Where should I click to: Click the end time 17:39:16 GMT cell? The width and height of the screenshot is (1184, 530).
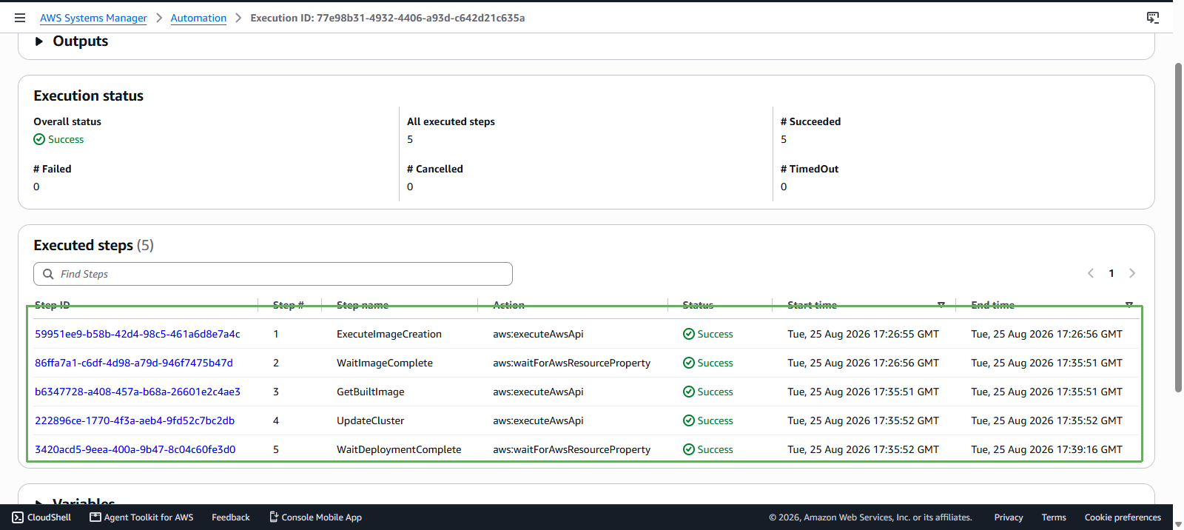click(1046, 449)
